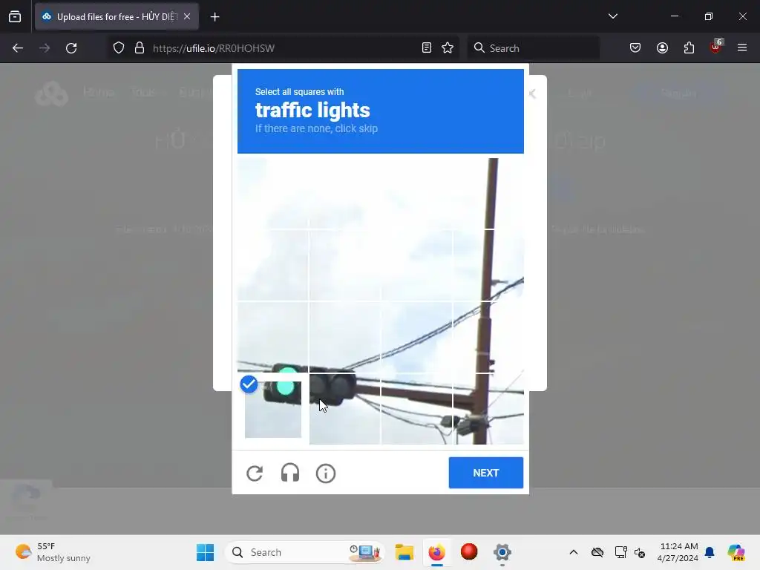Image resolution: width=760 pixels, height=570 pixels.
Task: Get an audio challenge with the headphones icon
Action: point(290,473)
